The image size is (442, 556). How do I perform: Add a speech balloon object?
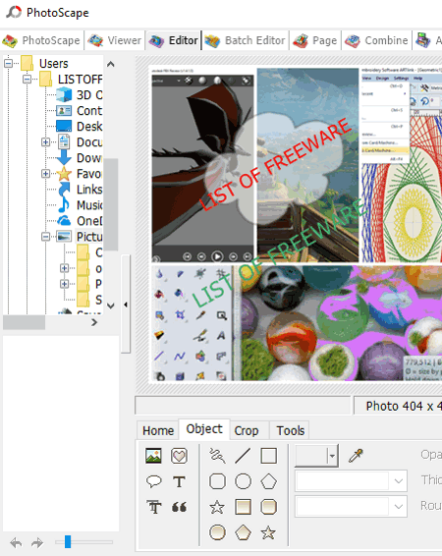[x=153, y=481]
